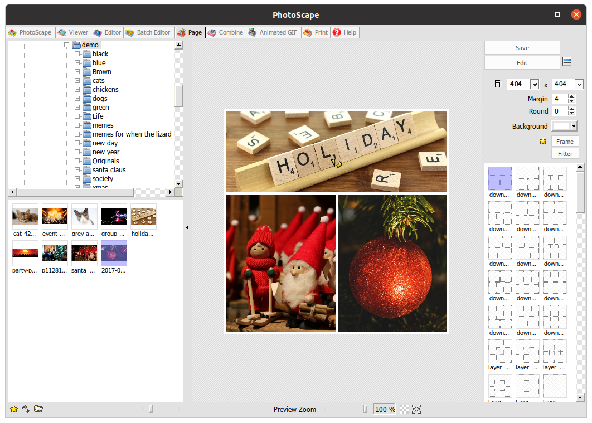Collapse the demo folder
The width and height of the screenshot is (592, 423).
click(66, 45)
